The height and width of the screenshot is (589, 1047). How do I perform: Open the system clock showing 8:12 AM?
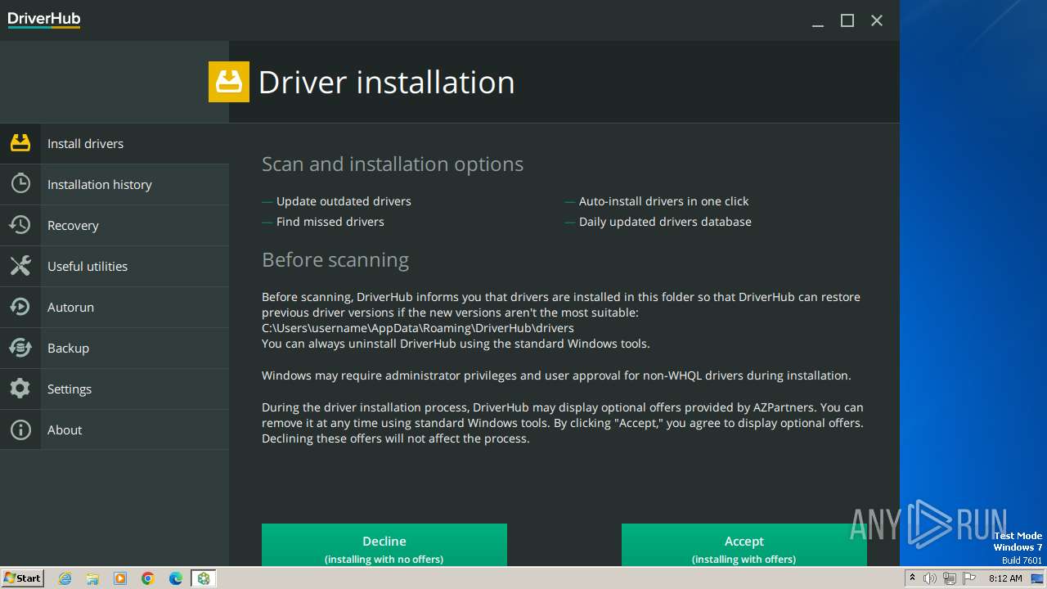click(1005, 578)
